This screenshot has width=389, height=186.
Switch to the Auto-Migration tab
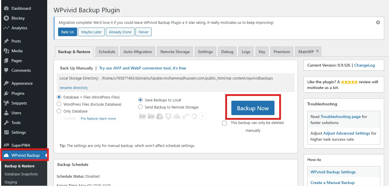(138, 52)
